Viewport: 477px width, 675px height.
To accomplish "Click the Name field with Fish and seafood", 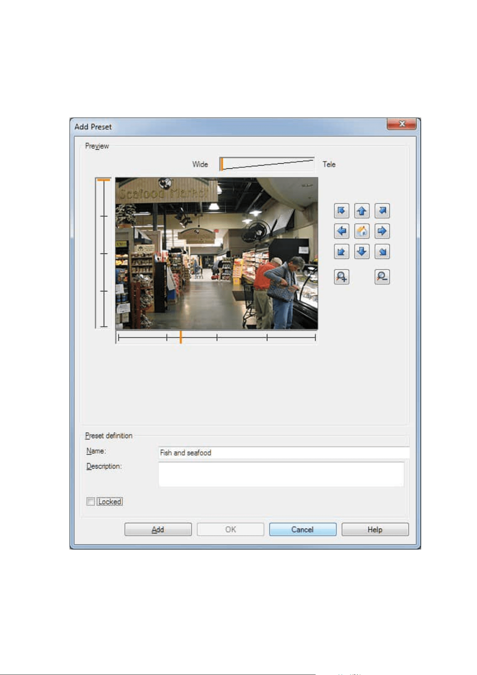I will click(284, 453).
